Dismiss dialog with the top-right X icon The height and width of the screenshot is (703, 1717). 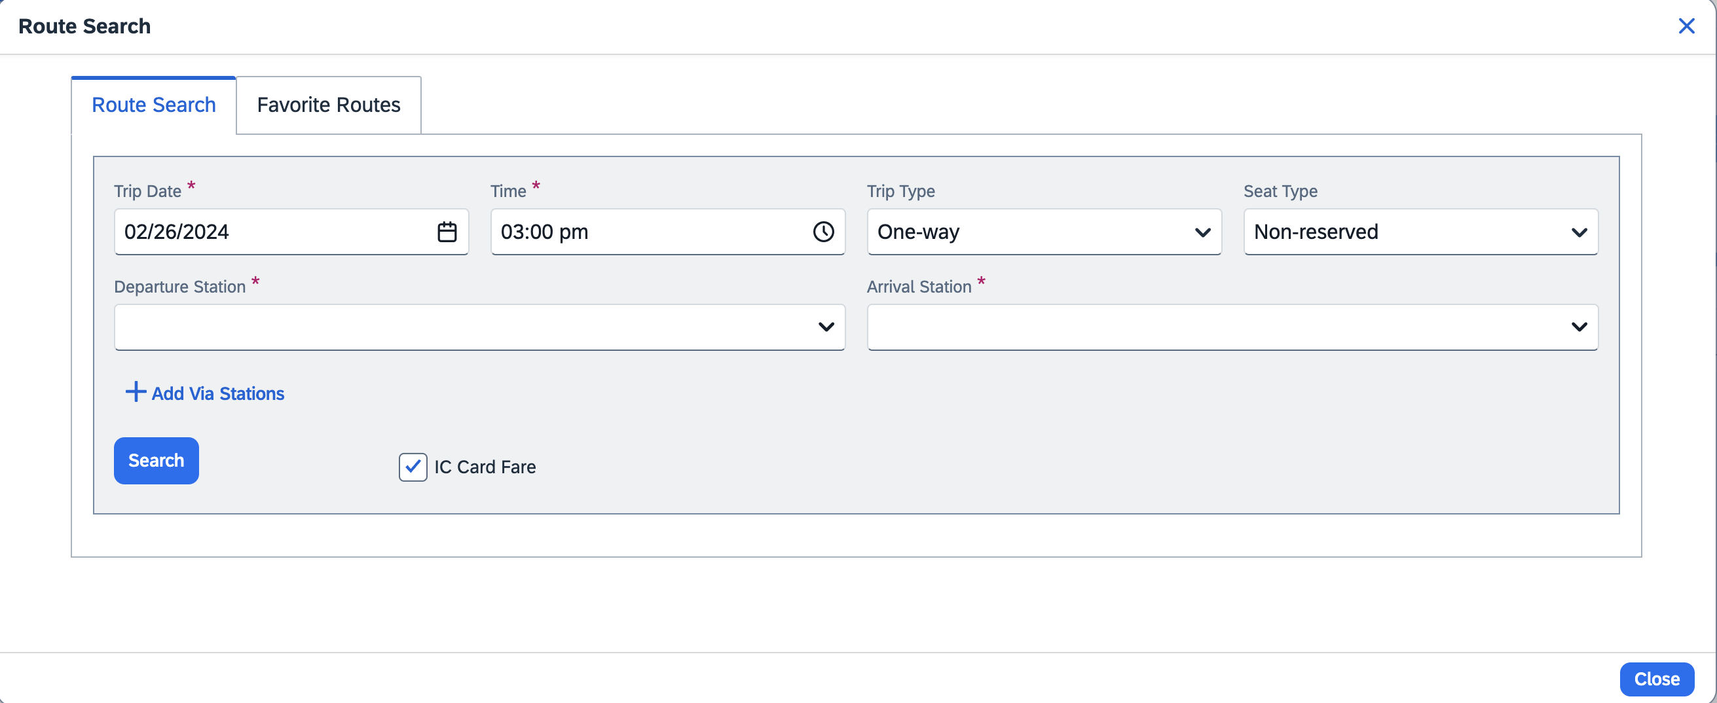pyautogui.click(x=1686, y=26)
